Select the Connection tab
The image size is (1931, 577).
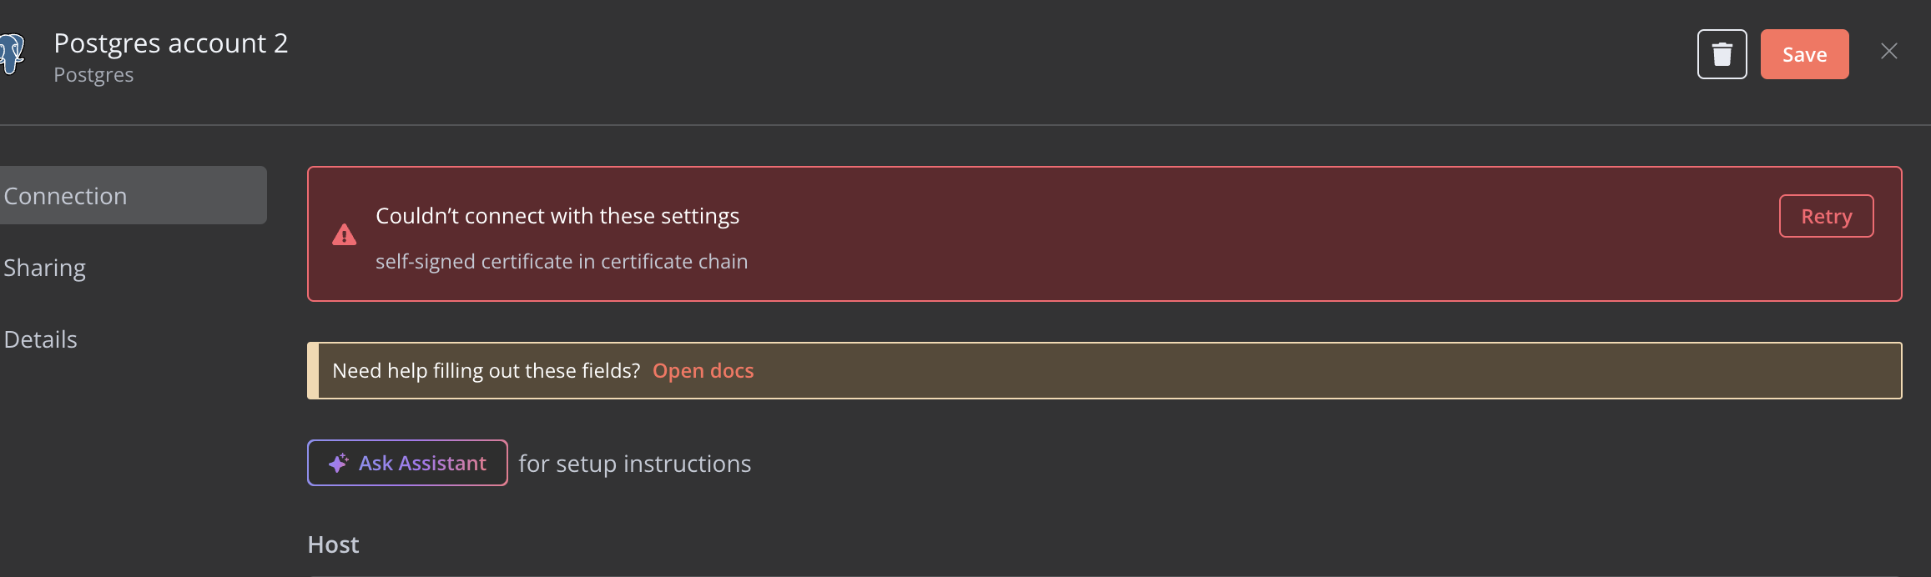pyautogui.click(x=132, y=195)
